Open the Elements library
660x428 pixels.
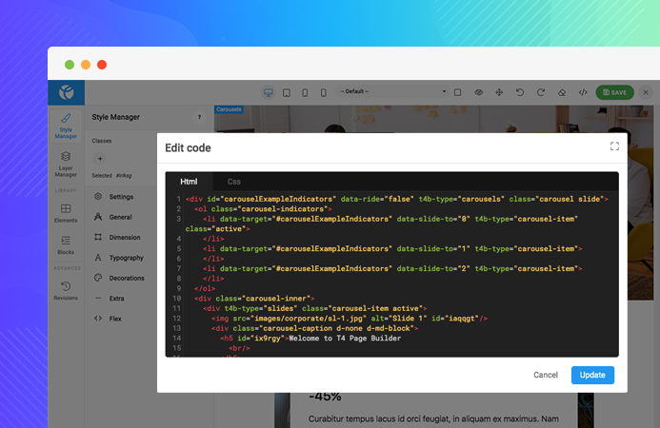pos(66,212)
